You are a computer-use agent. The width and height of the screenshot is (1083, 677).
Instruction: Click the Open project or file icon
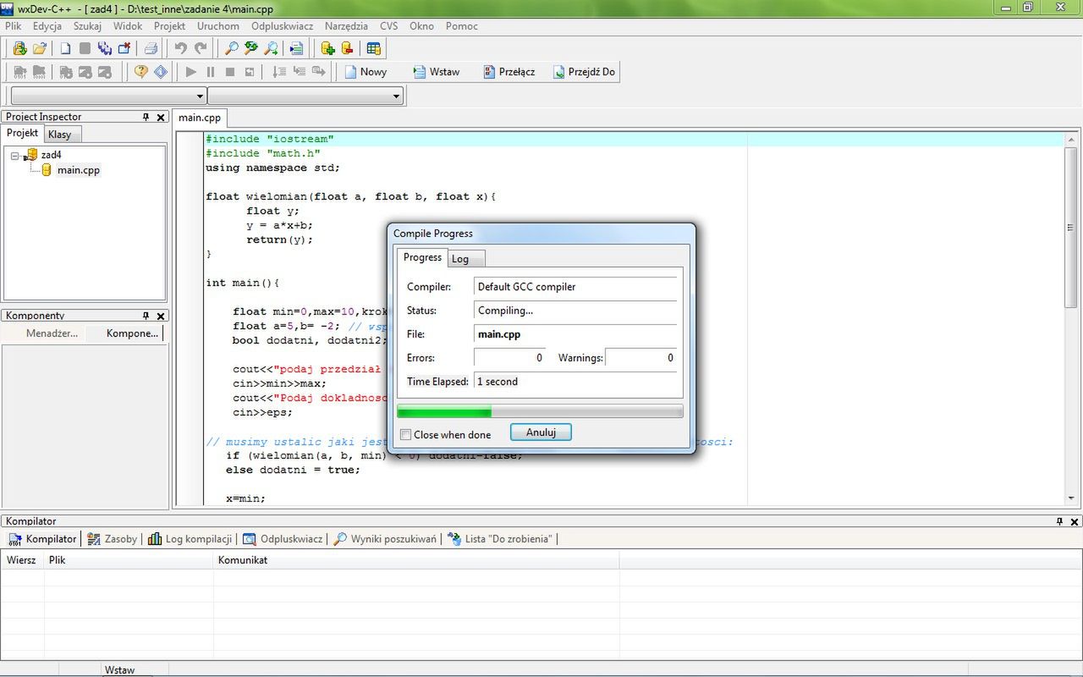(x=40, y=48)
